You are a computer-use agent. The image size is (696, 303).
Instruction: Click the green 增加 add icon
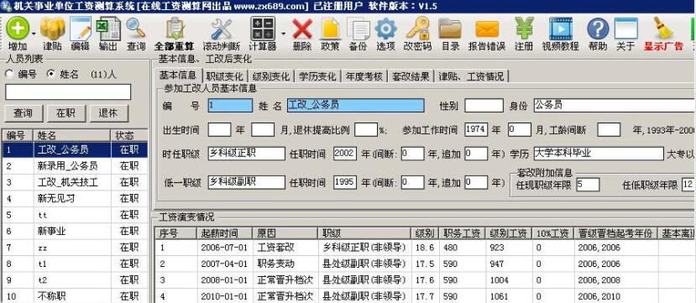[x=18, y=29]
